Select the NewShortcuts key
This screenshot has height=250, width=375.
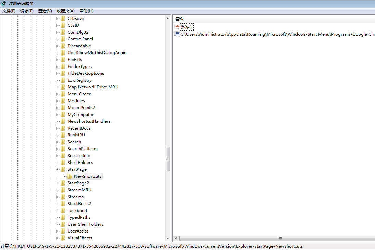(87, 176)
